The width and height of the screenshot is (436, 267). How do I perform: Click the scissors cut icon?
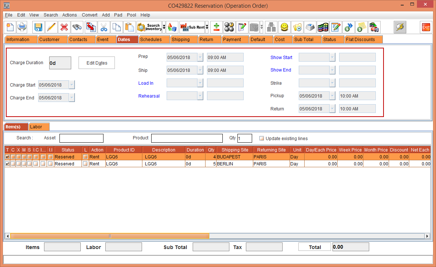[104, 27]
